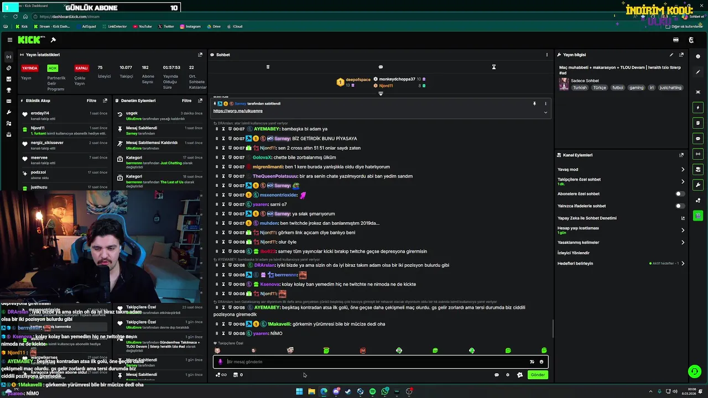
Task: Open Windows Start button in taskbar
Action: point(299,391)
